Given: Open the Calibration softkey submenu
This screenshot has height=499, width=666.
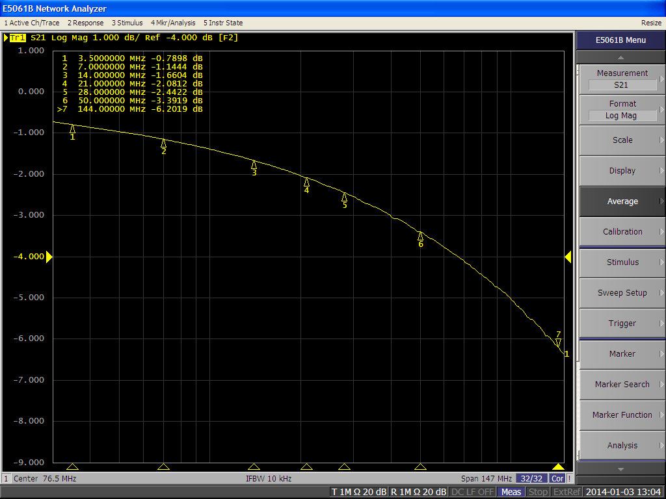Looking at the screenshot, I should click(622, 232).
